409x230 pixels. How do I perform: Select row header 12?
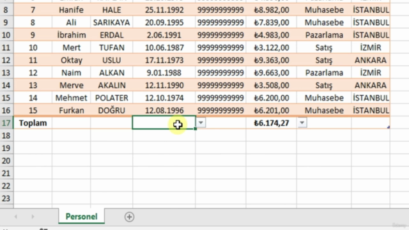click(6, 60)
